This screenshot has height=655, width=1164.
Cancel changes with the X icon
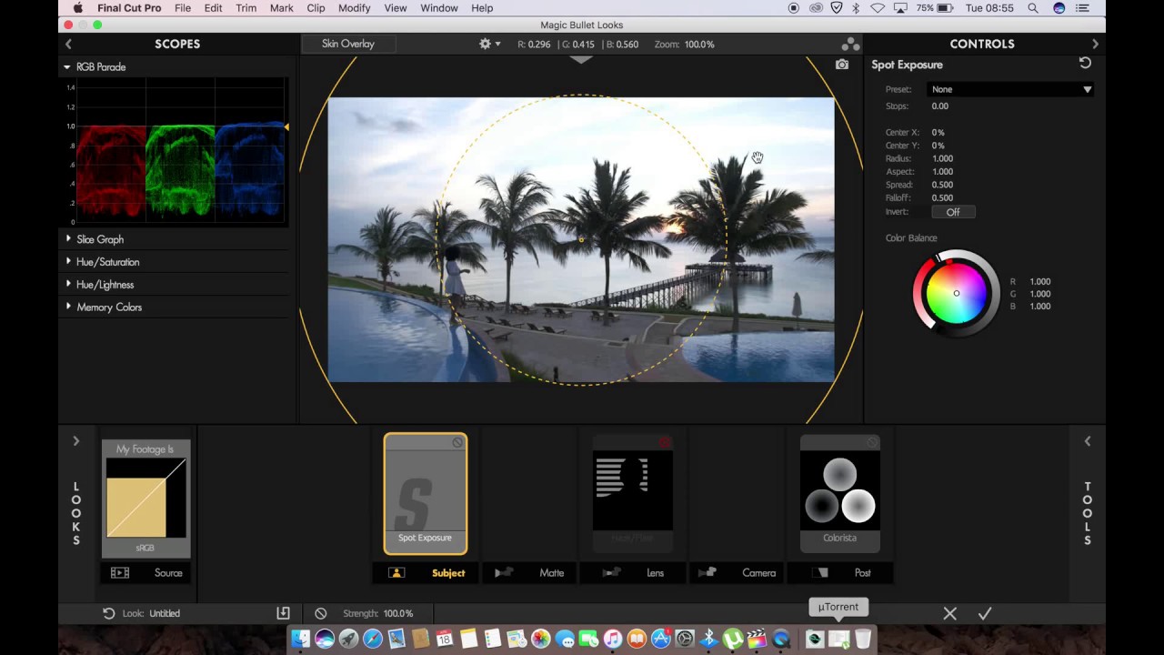949,614
